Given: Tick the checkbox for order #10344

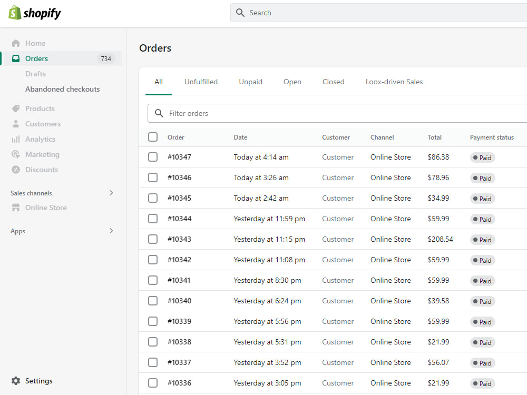Looking at the screenshot, I should (x=153, y=219).
